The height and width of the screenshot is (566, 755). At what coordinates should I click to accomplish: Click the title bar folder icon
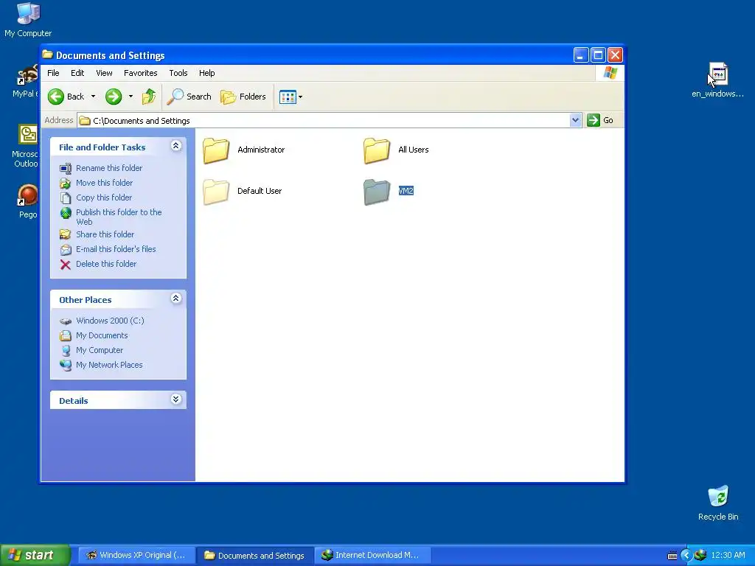coord(47,55)
